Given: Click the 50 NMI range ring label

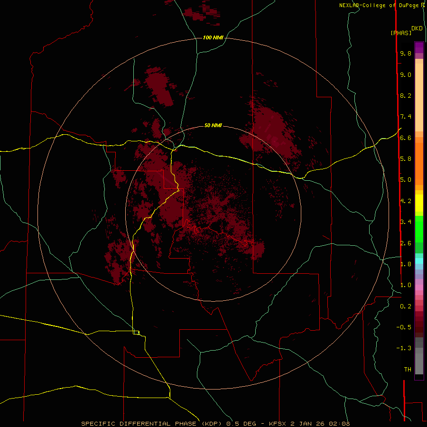Looking at the screenshot, I should [213, 125].
